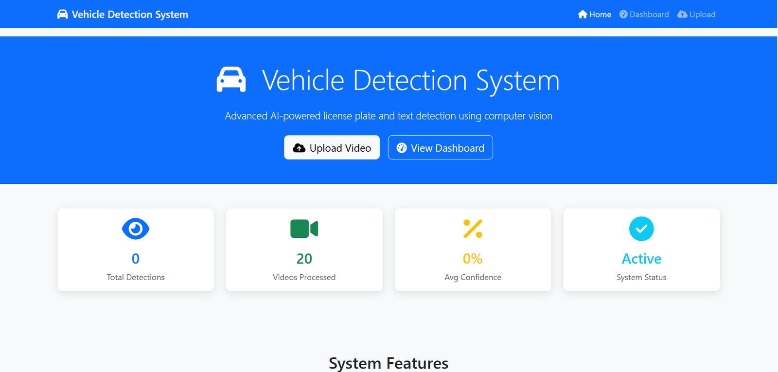Click the System Features heading
The image size is (778, 372).
(x=389, y=363)
